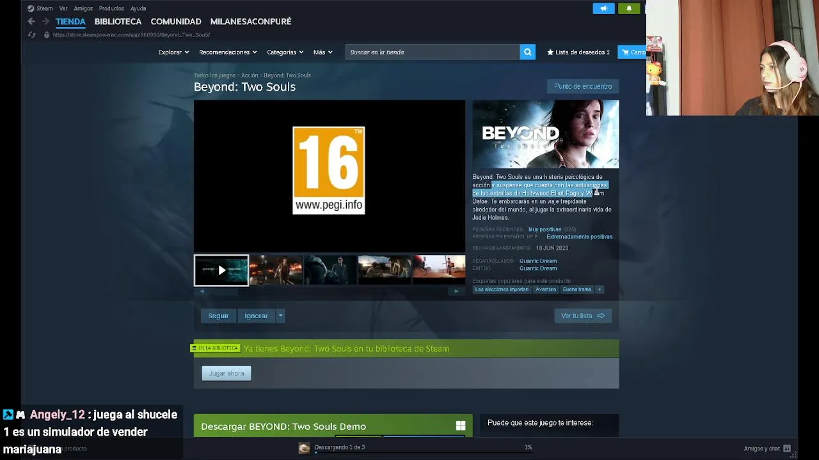Go back with the navigation back arrow

pyautogui.click(x=31, y=21)
